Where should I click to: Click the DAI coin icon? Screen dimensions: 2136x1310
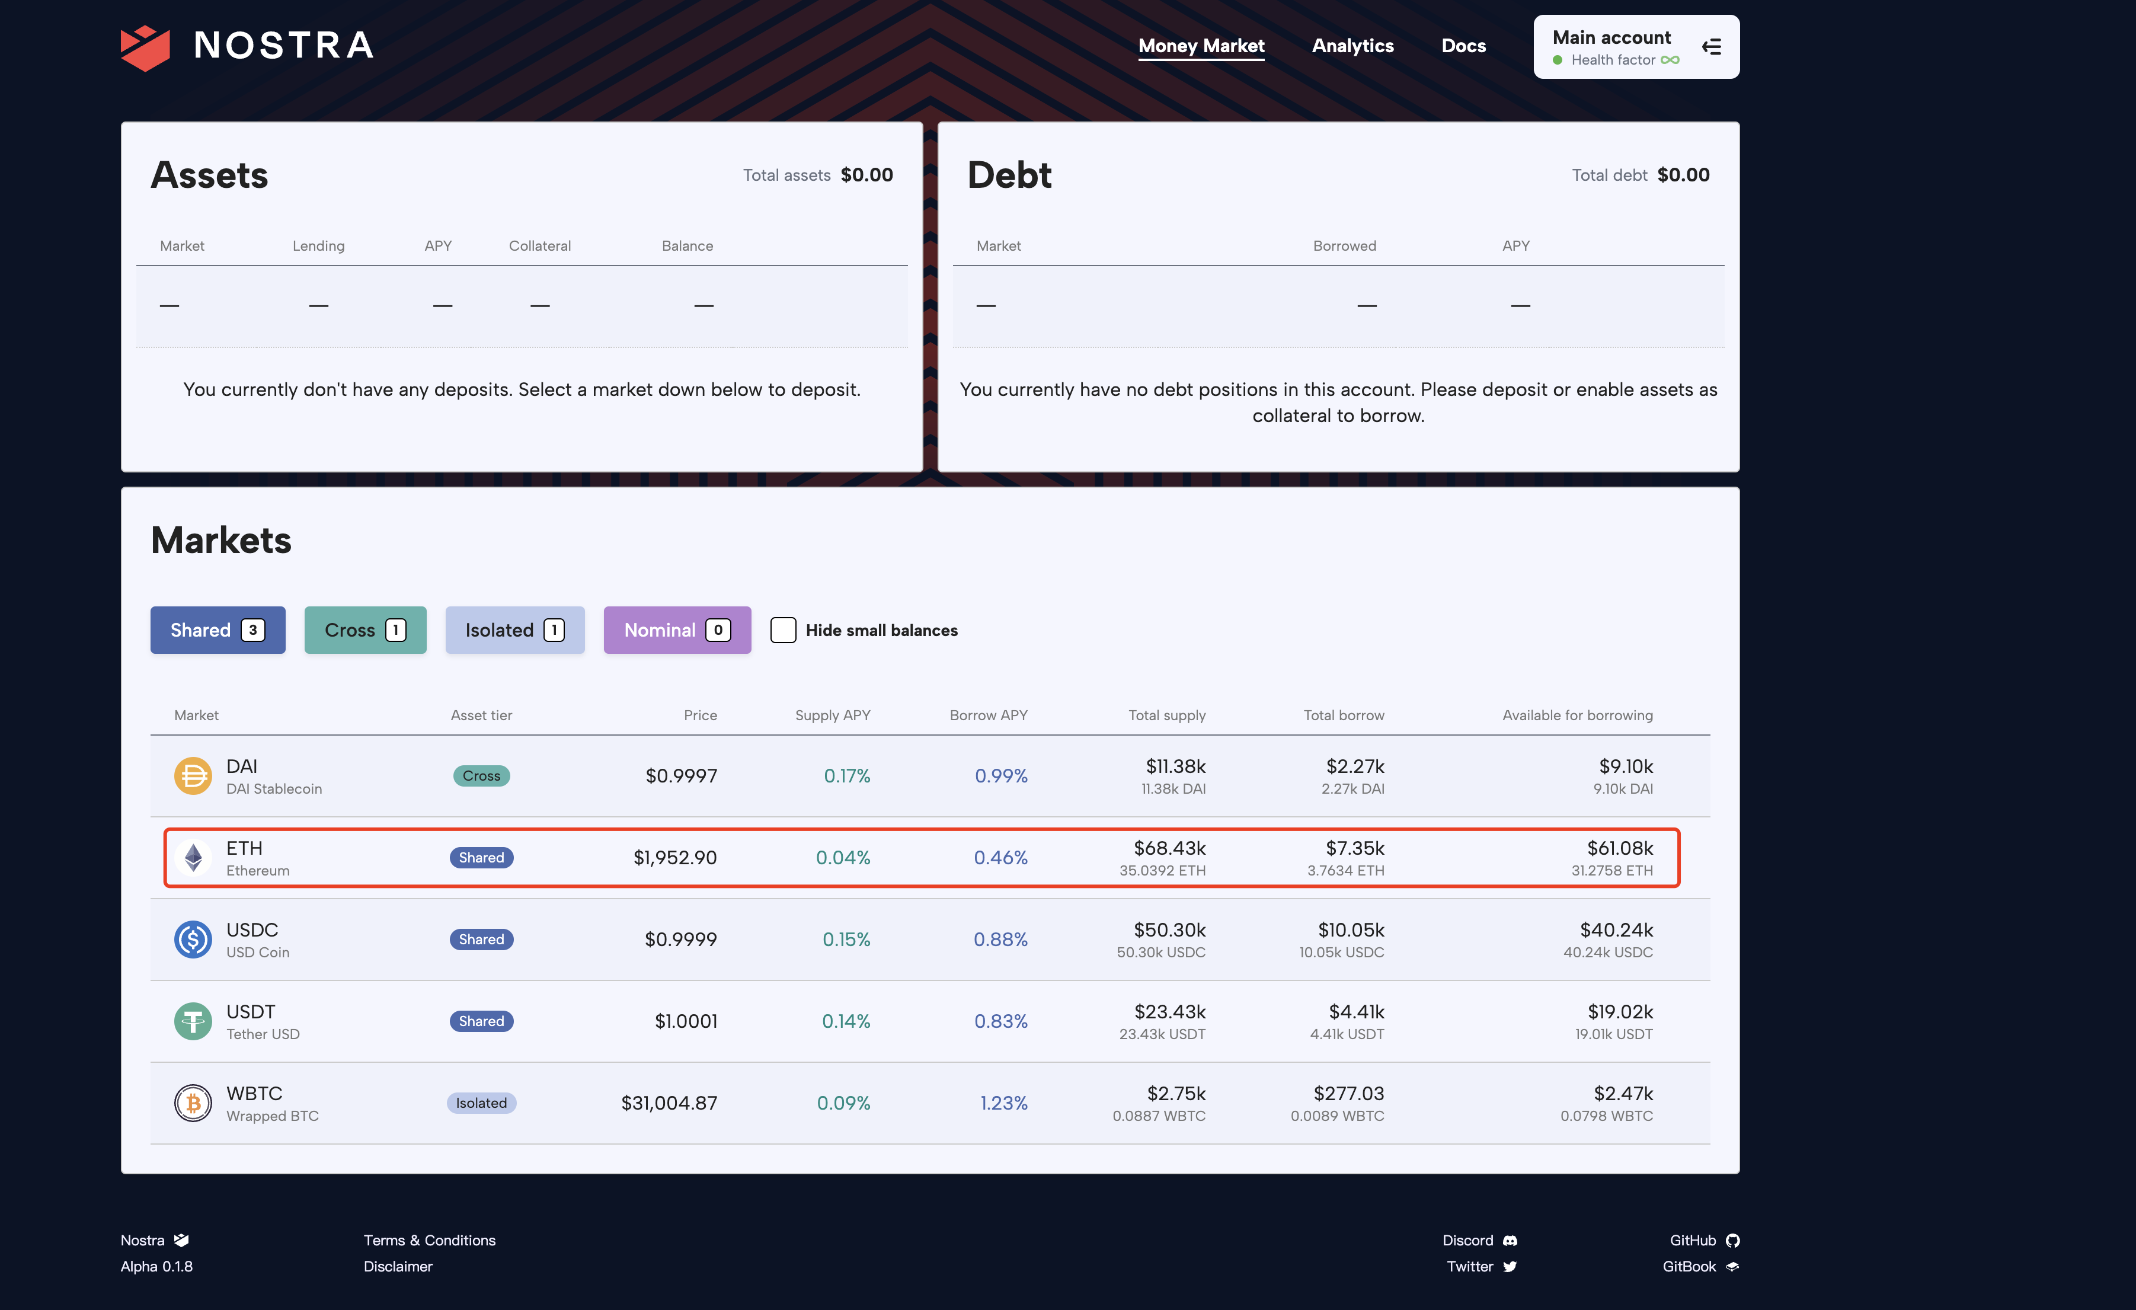click(193, 776)
